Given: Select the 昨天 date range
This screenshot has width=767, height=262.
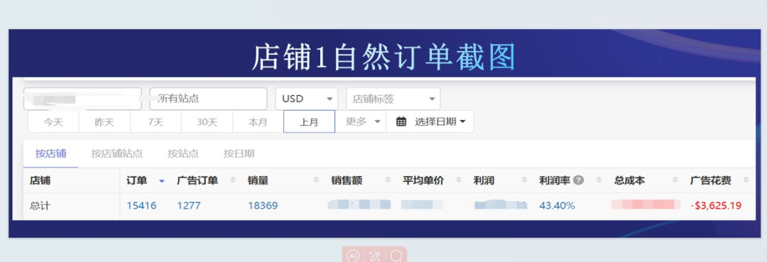Looking at the screenshot, I should coord(104,121).
